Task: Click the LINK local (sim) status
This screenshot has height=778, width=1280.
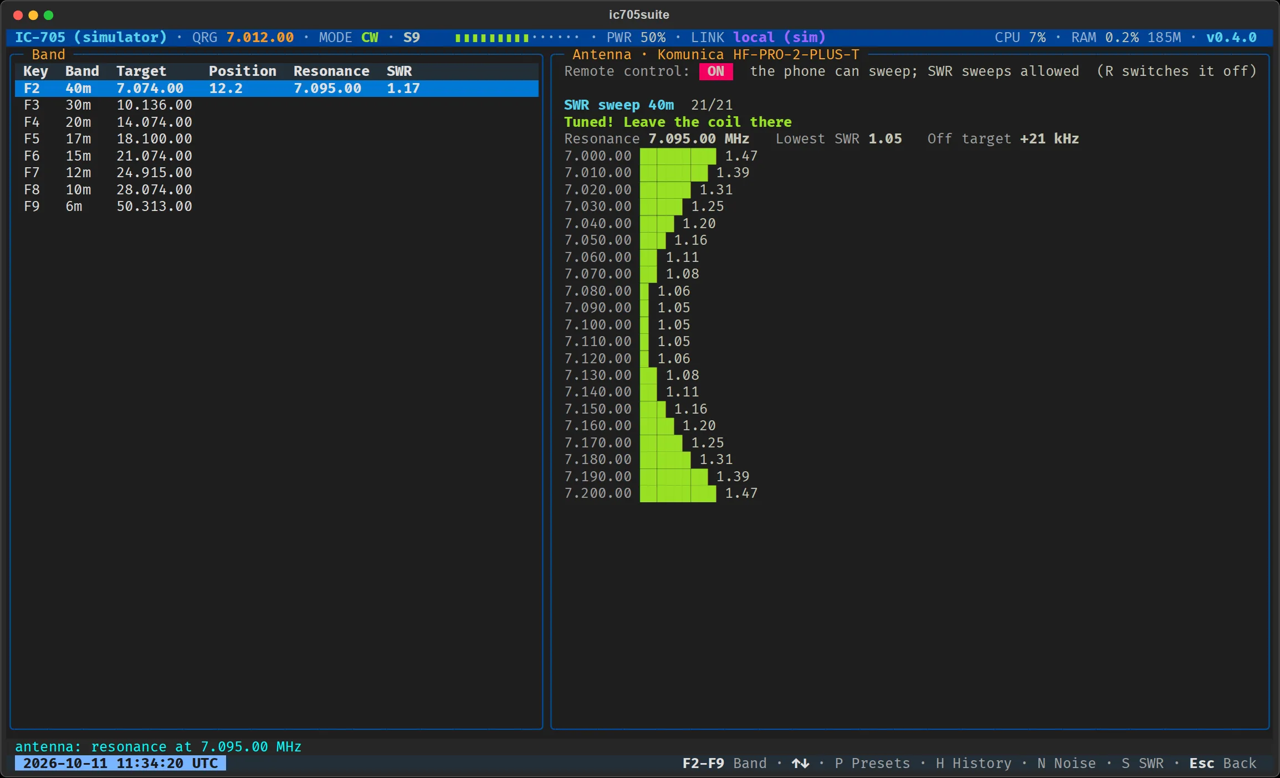Action: click(x=758, y=38)
